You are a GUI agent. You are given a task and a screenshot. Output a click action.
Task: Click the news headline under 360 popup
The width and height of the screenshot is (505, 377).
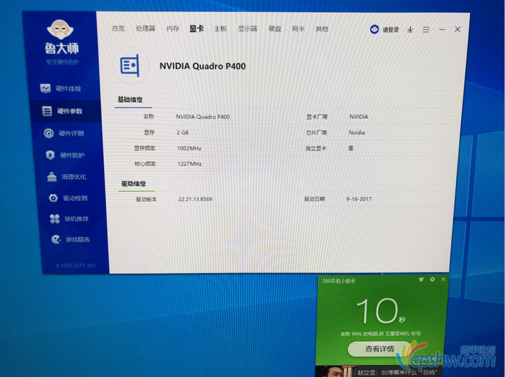pos(397,373)
